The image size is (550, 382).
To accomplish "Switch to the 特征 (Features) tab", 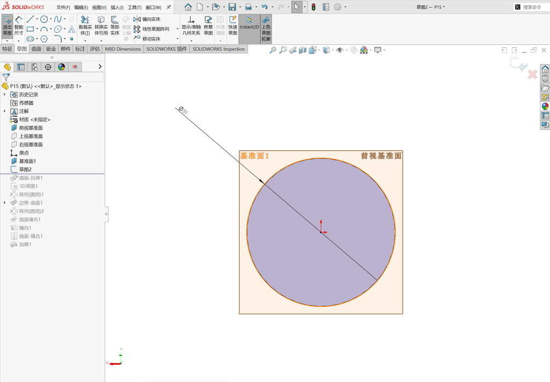I will (7, 49).
